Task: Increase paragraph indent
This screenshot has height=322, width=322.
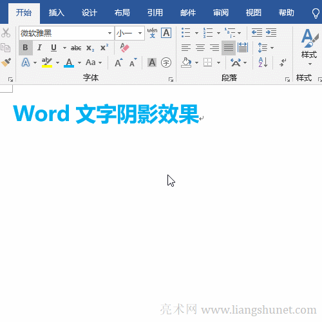Action: [271, 33]
